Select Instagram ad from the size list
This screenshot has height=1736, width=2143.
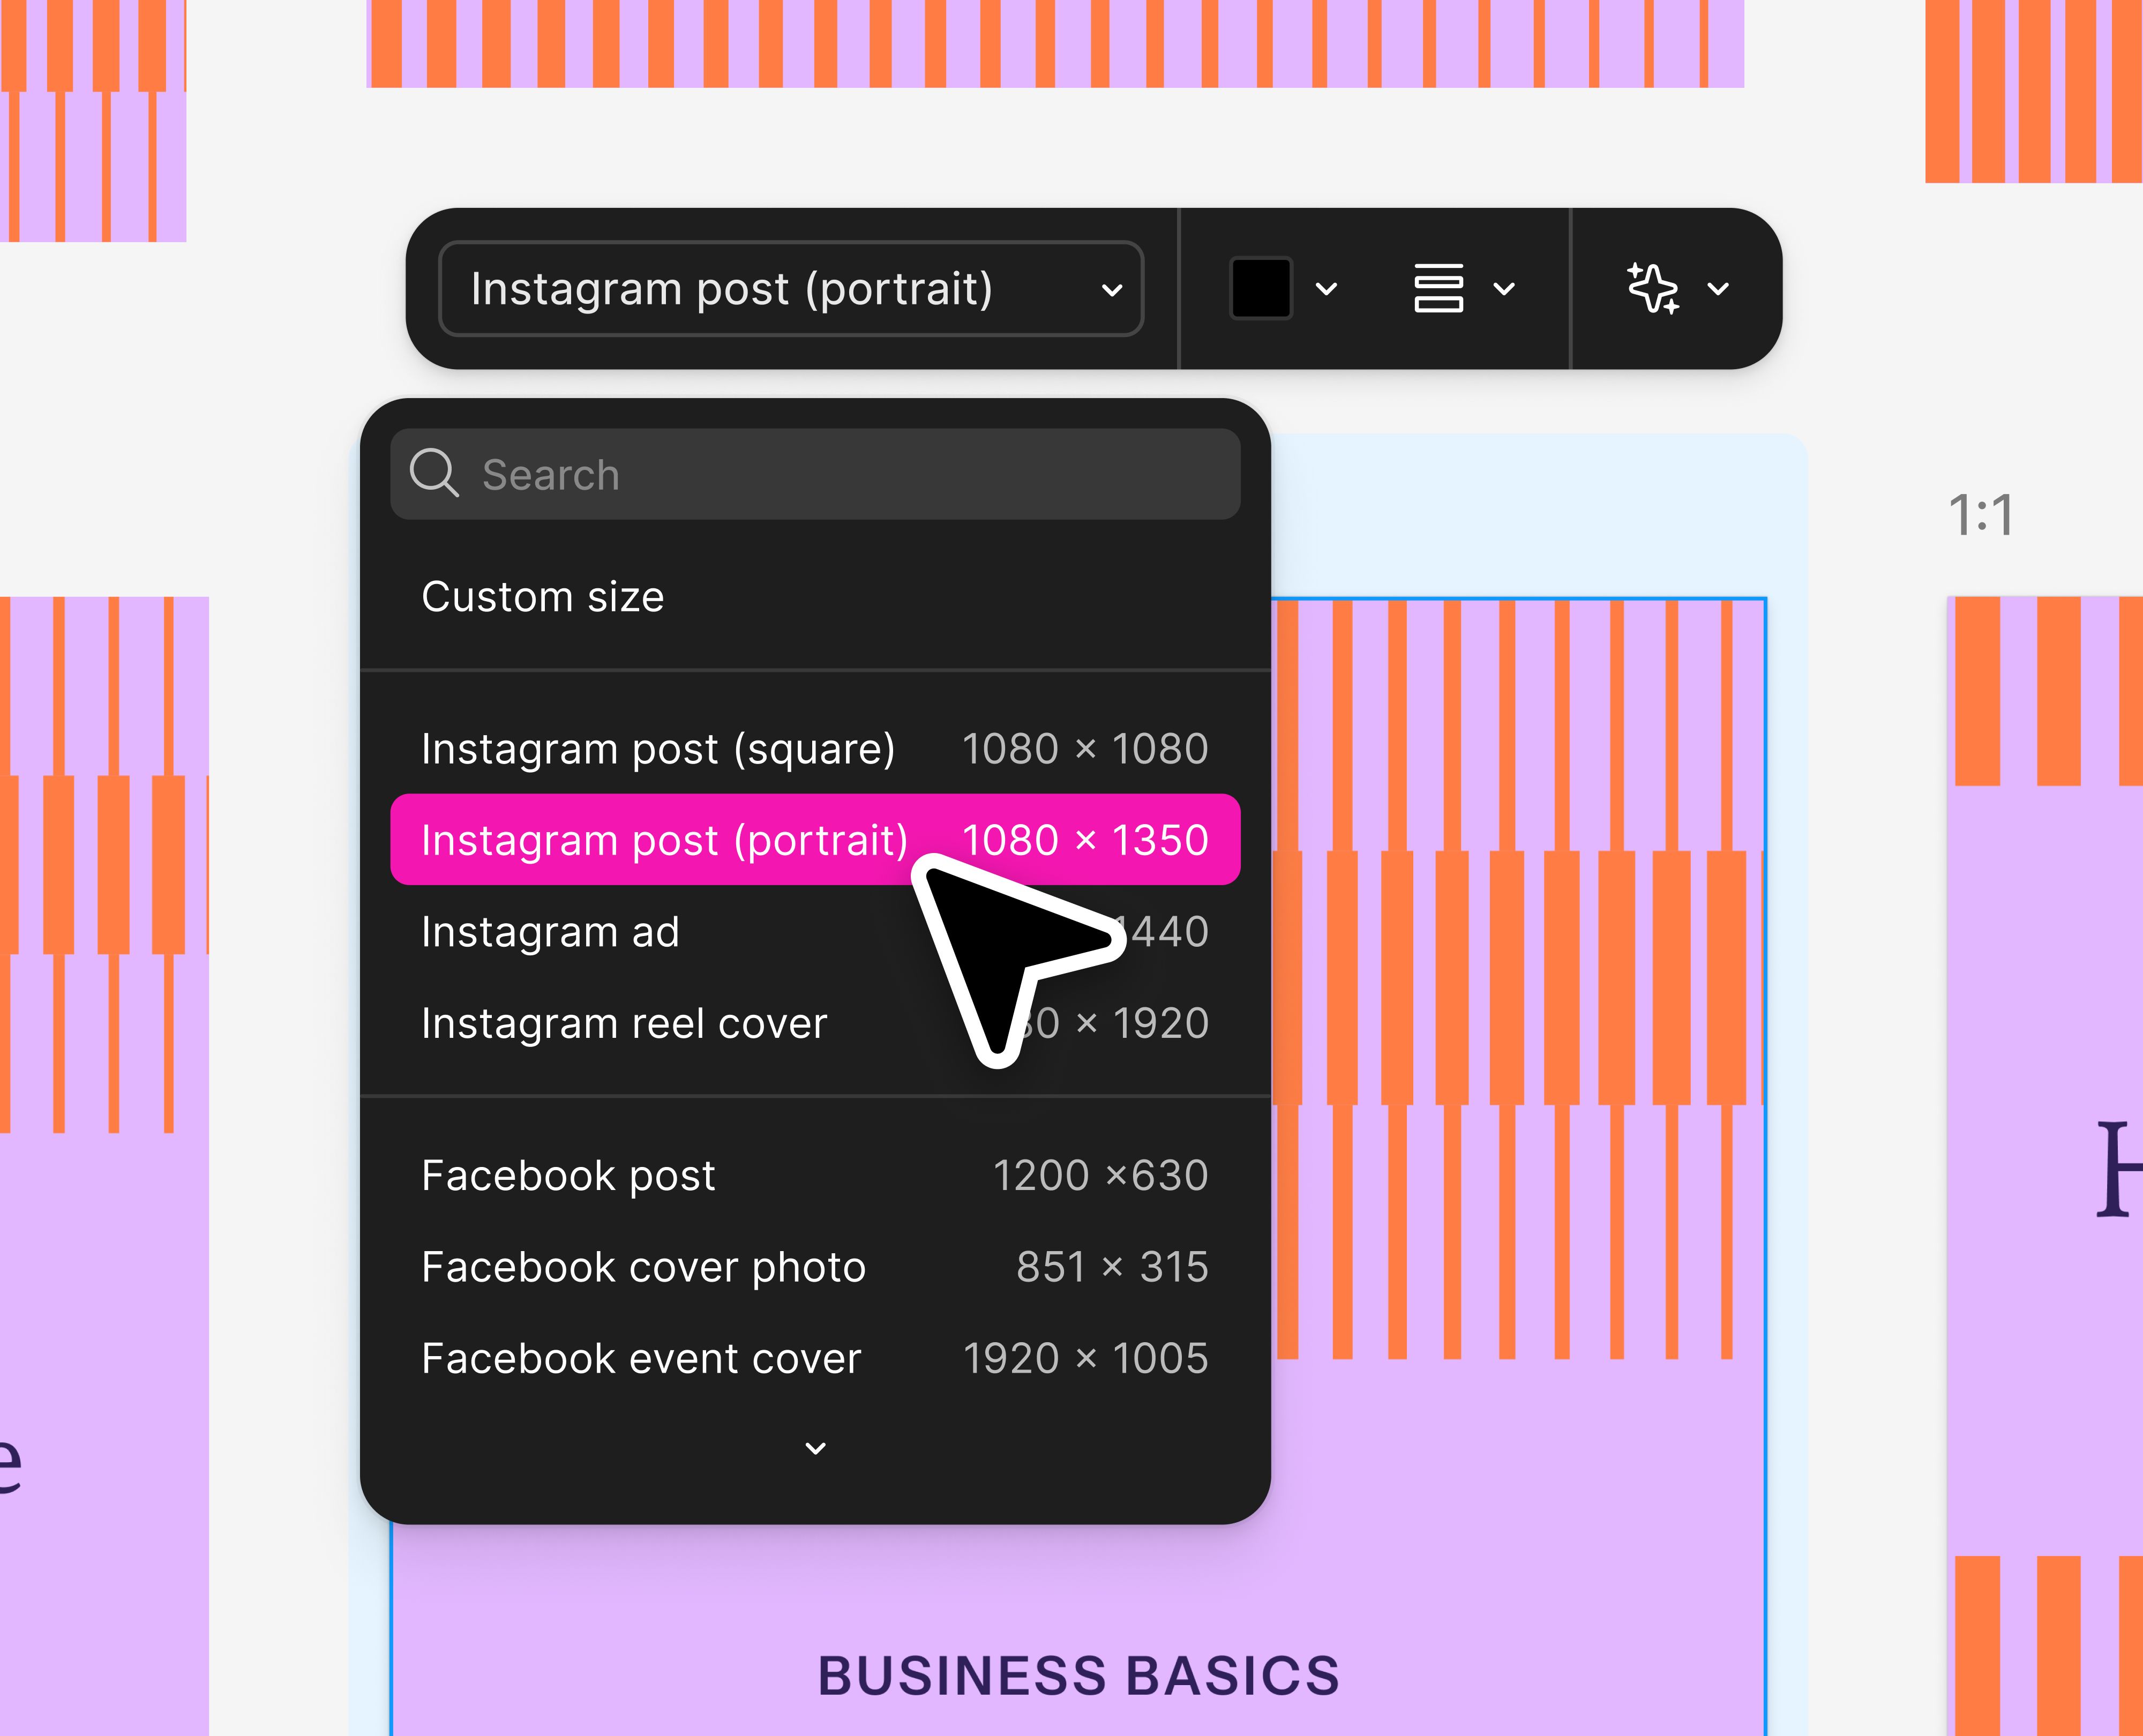(550, 932)
